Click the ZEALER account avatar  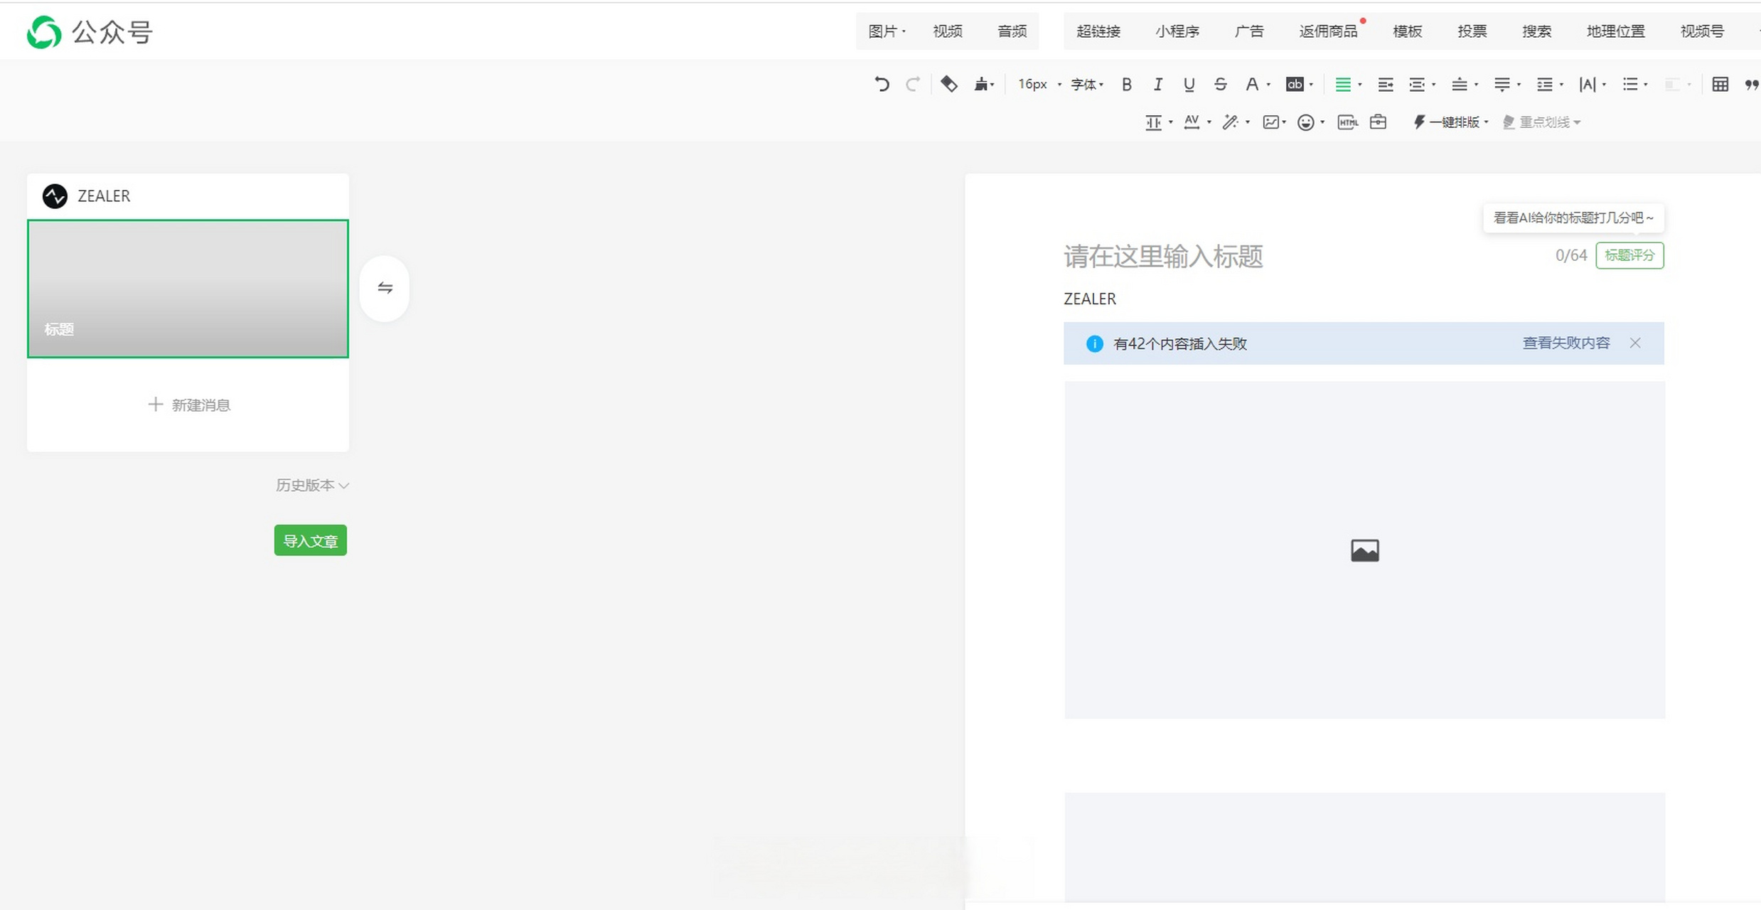pos(55,196)
